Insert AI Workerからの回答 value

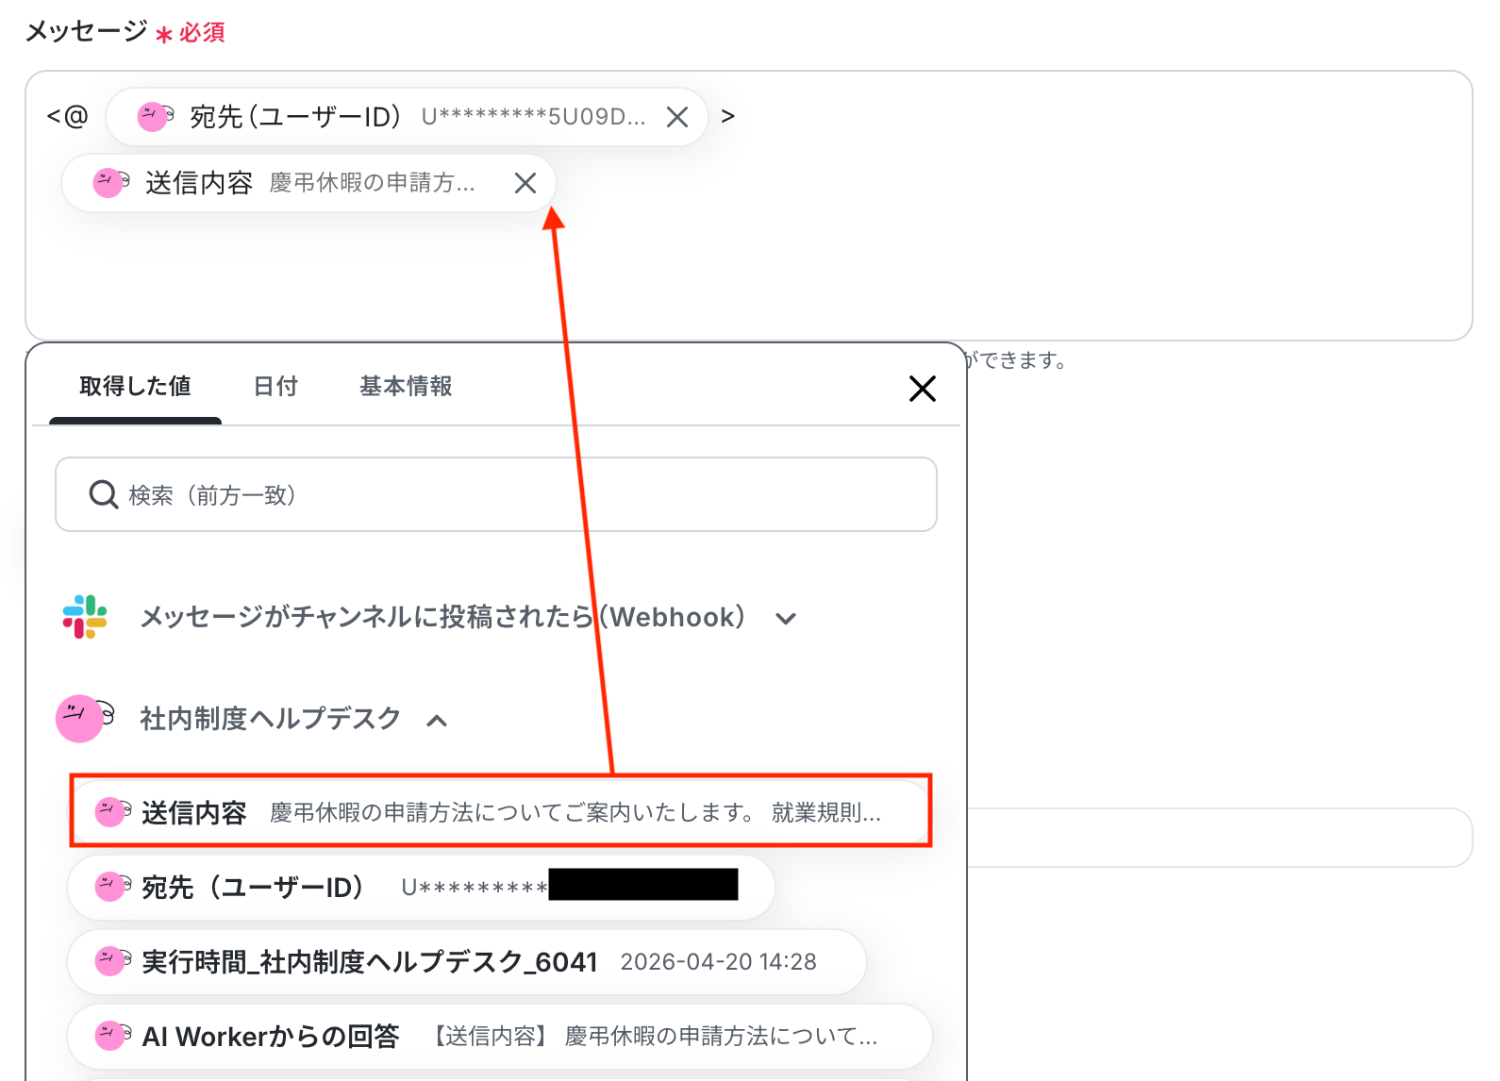pyautogui.click(x=500, y=1036)
